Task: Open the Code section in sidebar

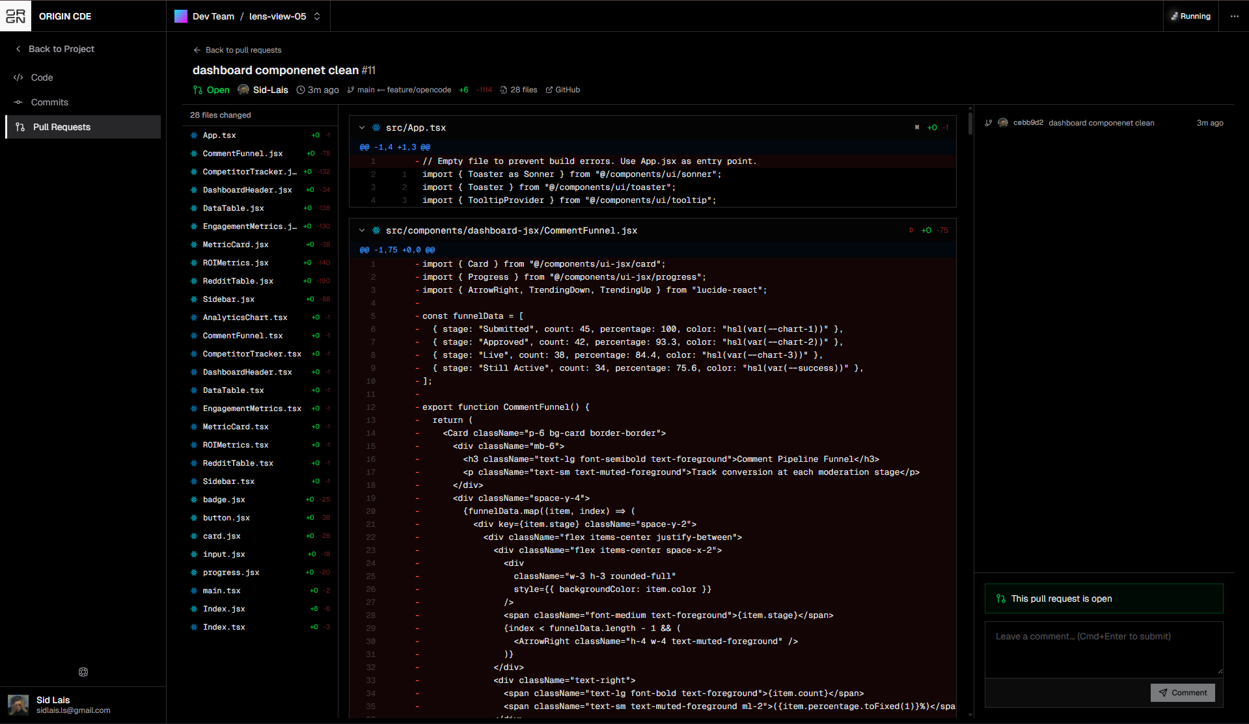Action: click(42, 77)
